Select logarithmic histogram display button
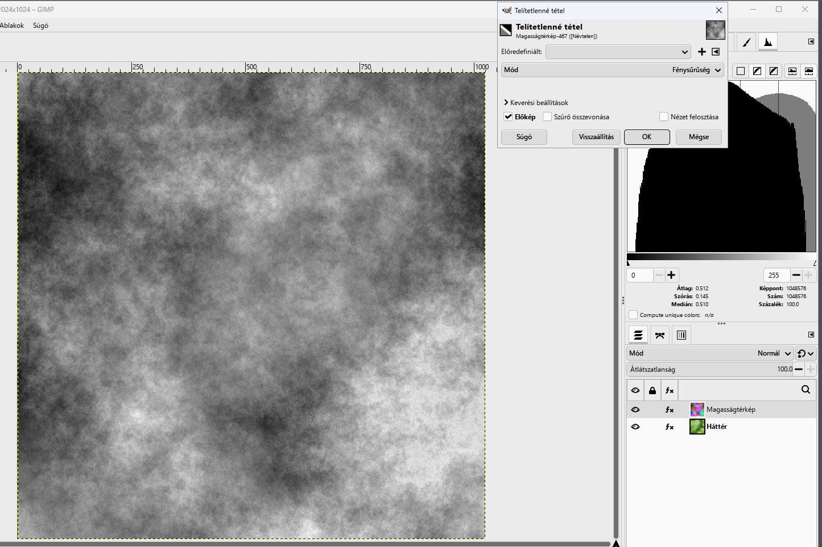 [809, 71]
